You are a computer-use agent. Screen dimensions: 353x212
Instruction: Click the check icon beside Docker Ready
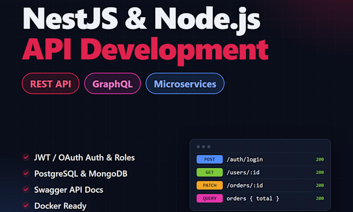click(26, 205)
